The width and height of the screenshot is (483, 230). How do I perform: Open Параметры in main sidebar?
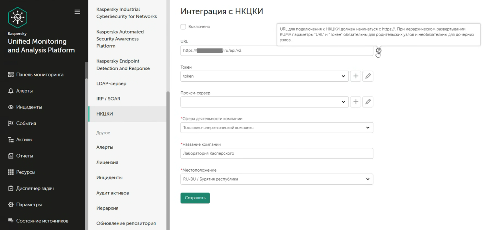click(x=29, y=204)
